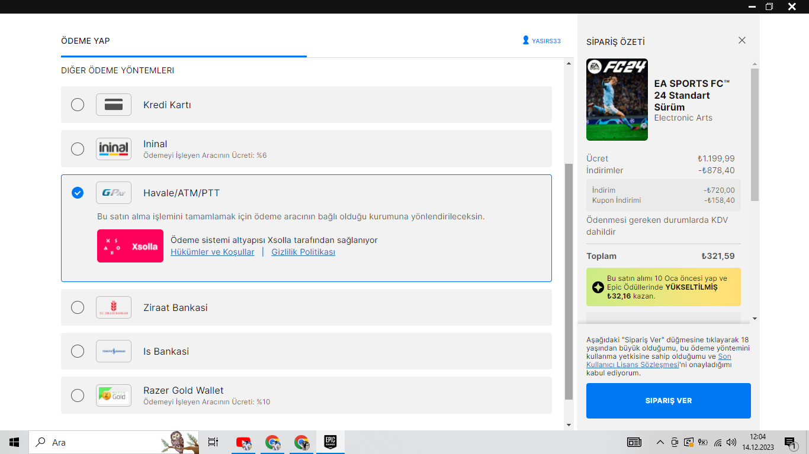The image size is (809, 454).
Task: Open Son Kullanıcı Lisans Sözleşmesi link
Action: tap(659, 361)
